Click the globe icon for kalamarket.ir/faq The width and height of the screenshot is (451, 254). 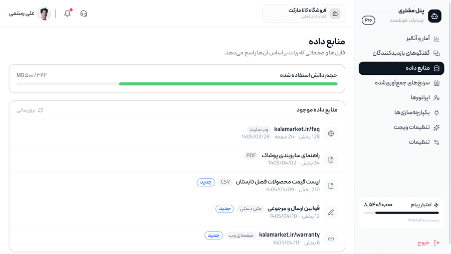(331, 134)
